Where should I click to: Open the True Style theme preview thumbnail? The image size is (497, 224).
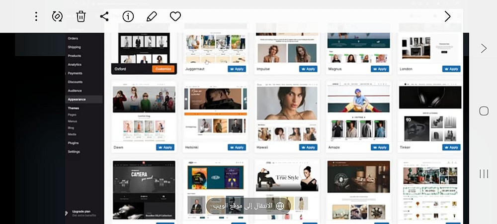point(287,190)
